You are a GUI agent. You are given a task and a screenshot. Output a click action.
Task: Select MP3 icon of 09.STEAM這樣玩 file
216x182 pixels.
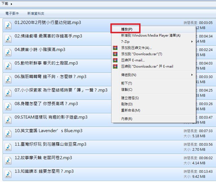(x=8, y=120)
